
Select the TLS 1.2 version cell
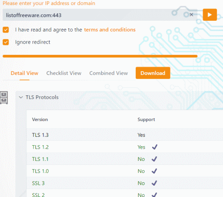tap(40, 147)
